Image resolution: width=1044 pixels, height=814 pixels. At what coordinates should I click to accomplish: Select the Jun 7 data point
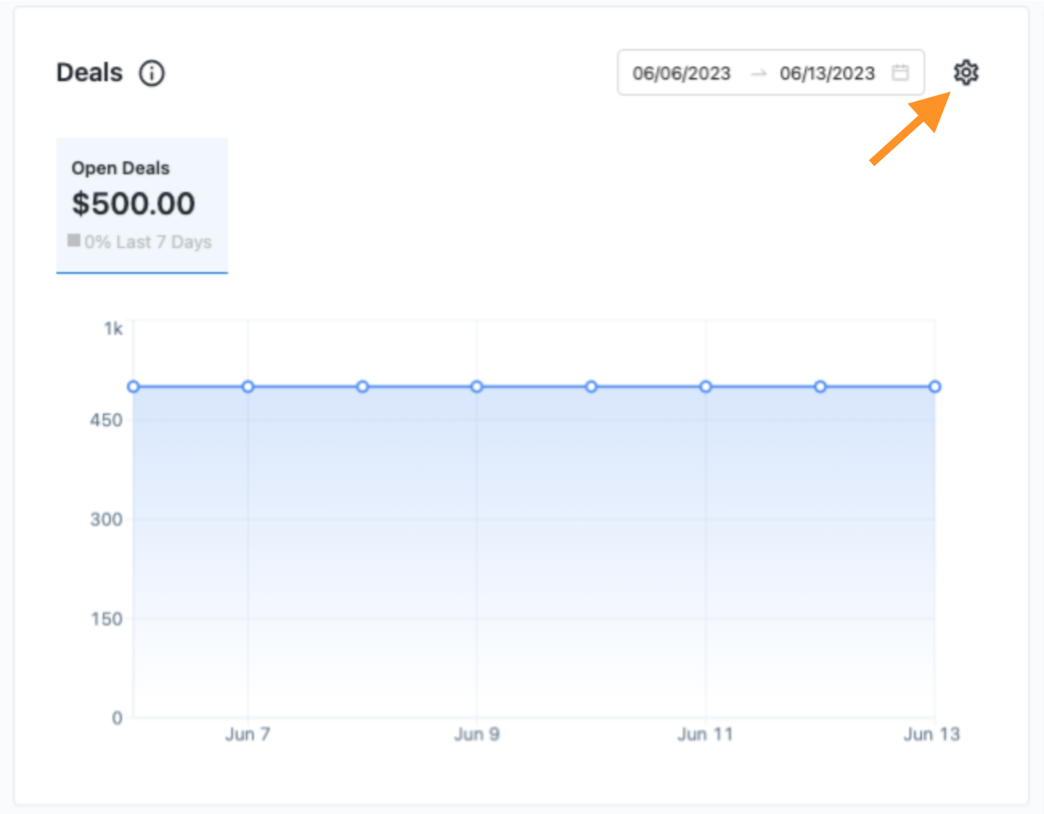tap(248, 387)
